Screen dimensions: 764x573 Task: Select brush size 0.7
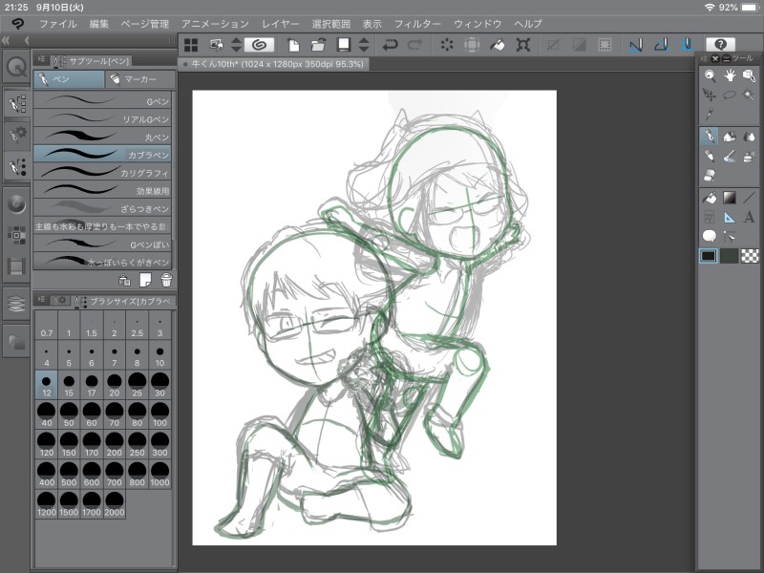point(46,326)
